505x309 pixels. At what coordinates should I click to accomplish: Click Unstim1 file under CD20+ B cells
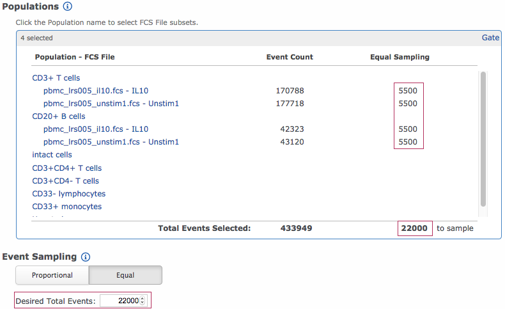(102, 142)
